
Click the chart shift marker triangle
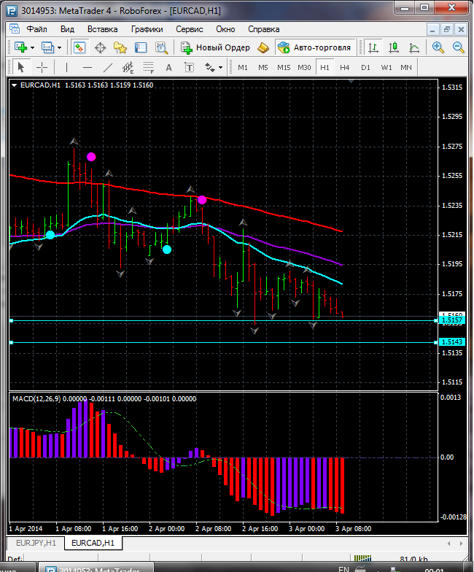coord(351,82)
